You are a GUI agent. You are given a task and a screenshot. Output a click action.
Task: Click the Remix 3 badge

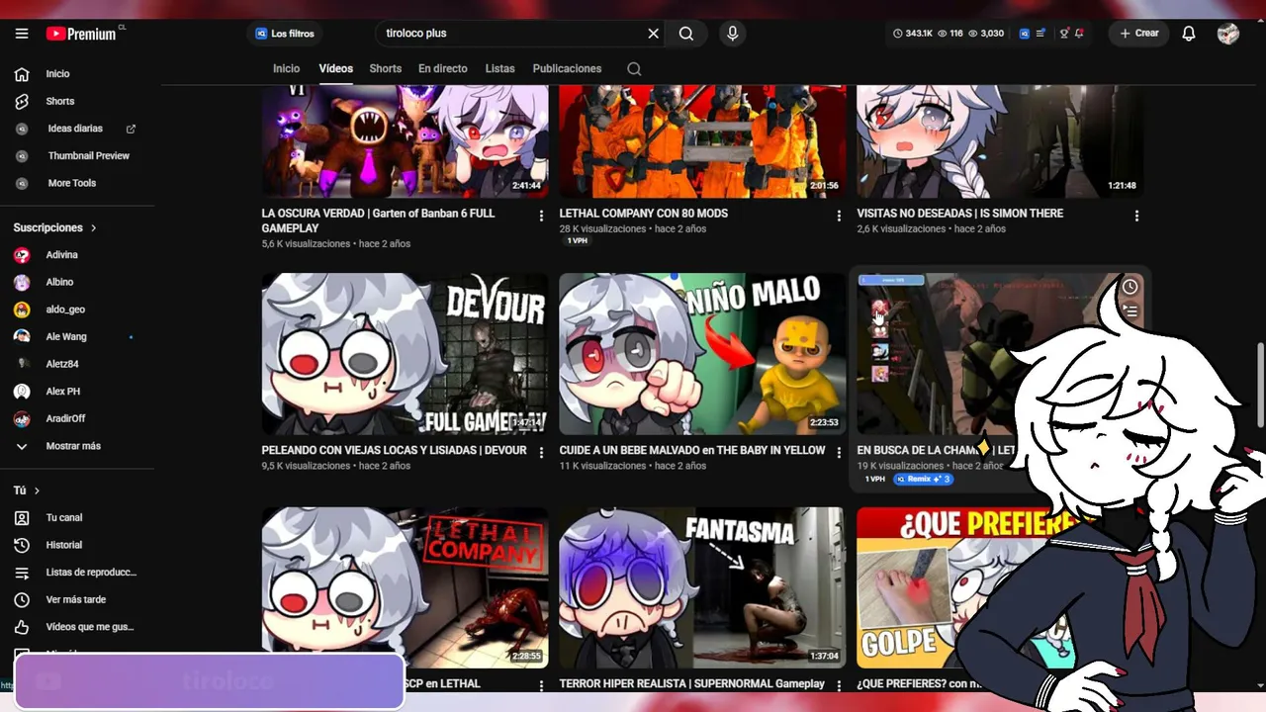point(923,480)
